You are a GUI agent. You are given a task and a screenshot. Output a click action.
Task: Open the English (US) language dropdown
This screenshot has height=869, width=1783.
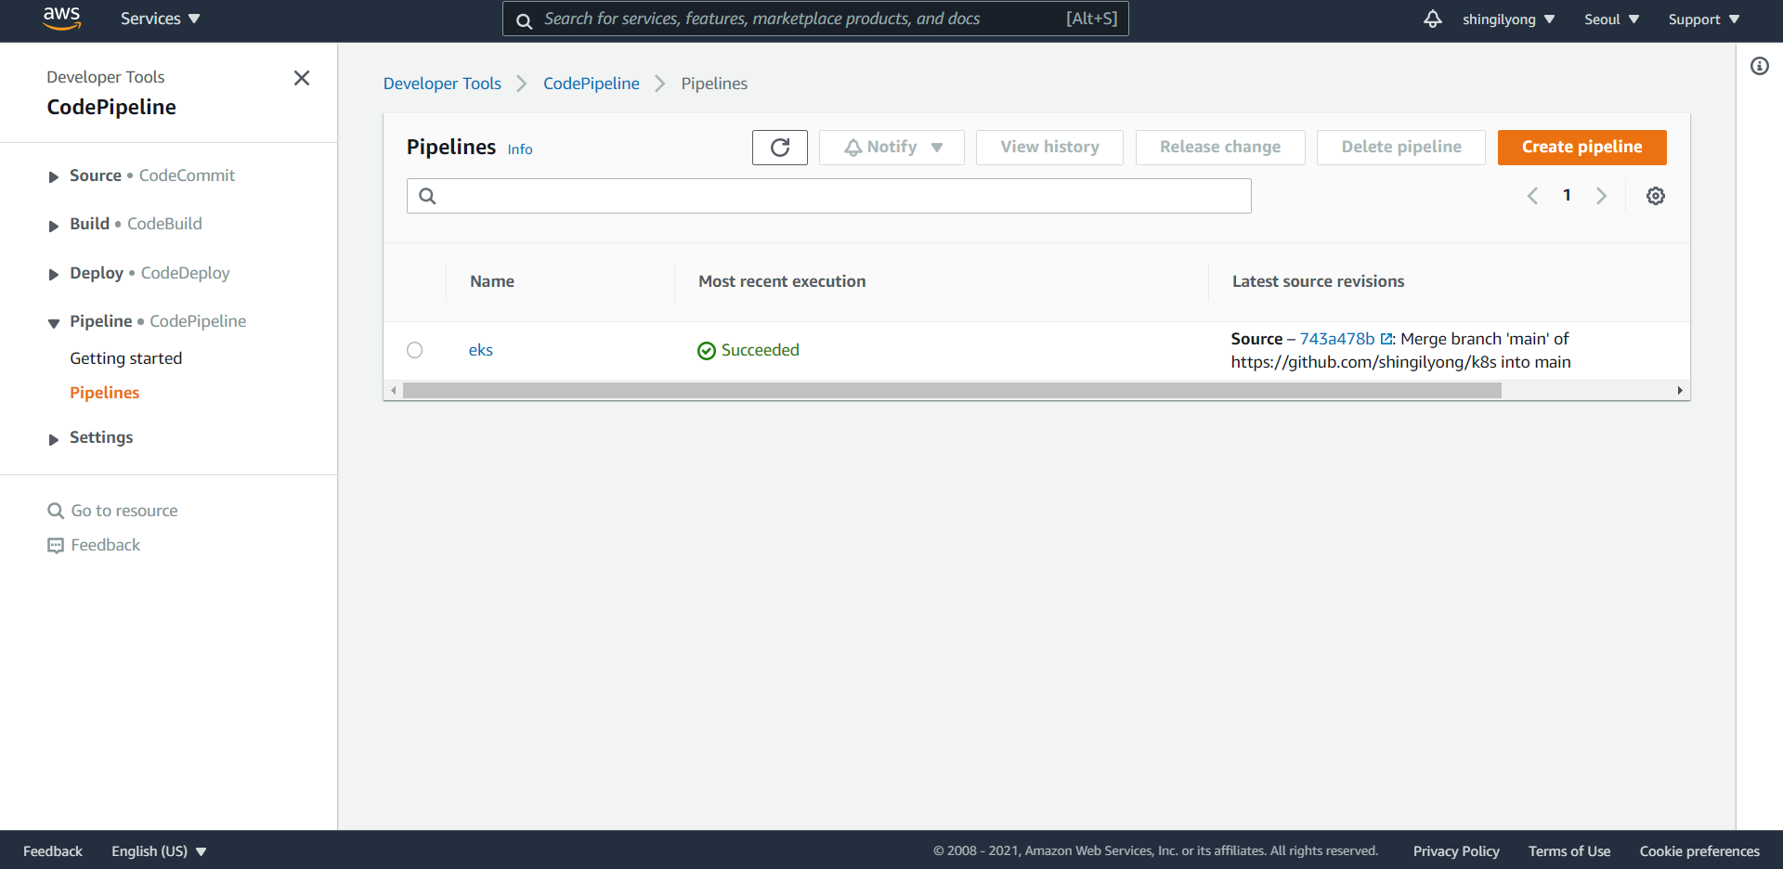tap(159, 851)
